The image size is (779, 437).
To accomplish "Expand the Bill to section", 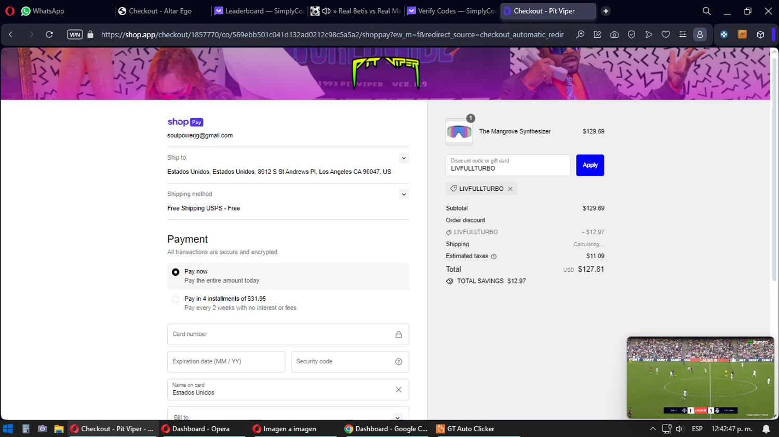I will 398,417.
